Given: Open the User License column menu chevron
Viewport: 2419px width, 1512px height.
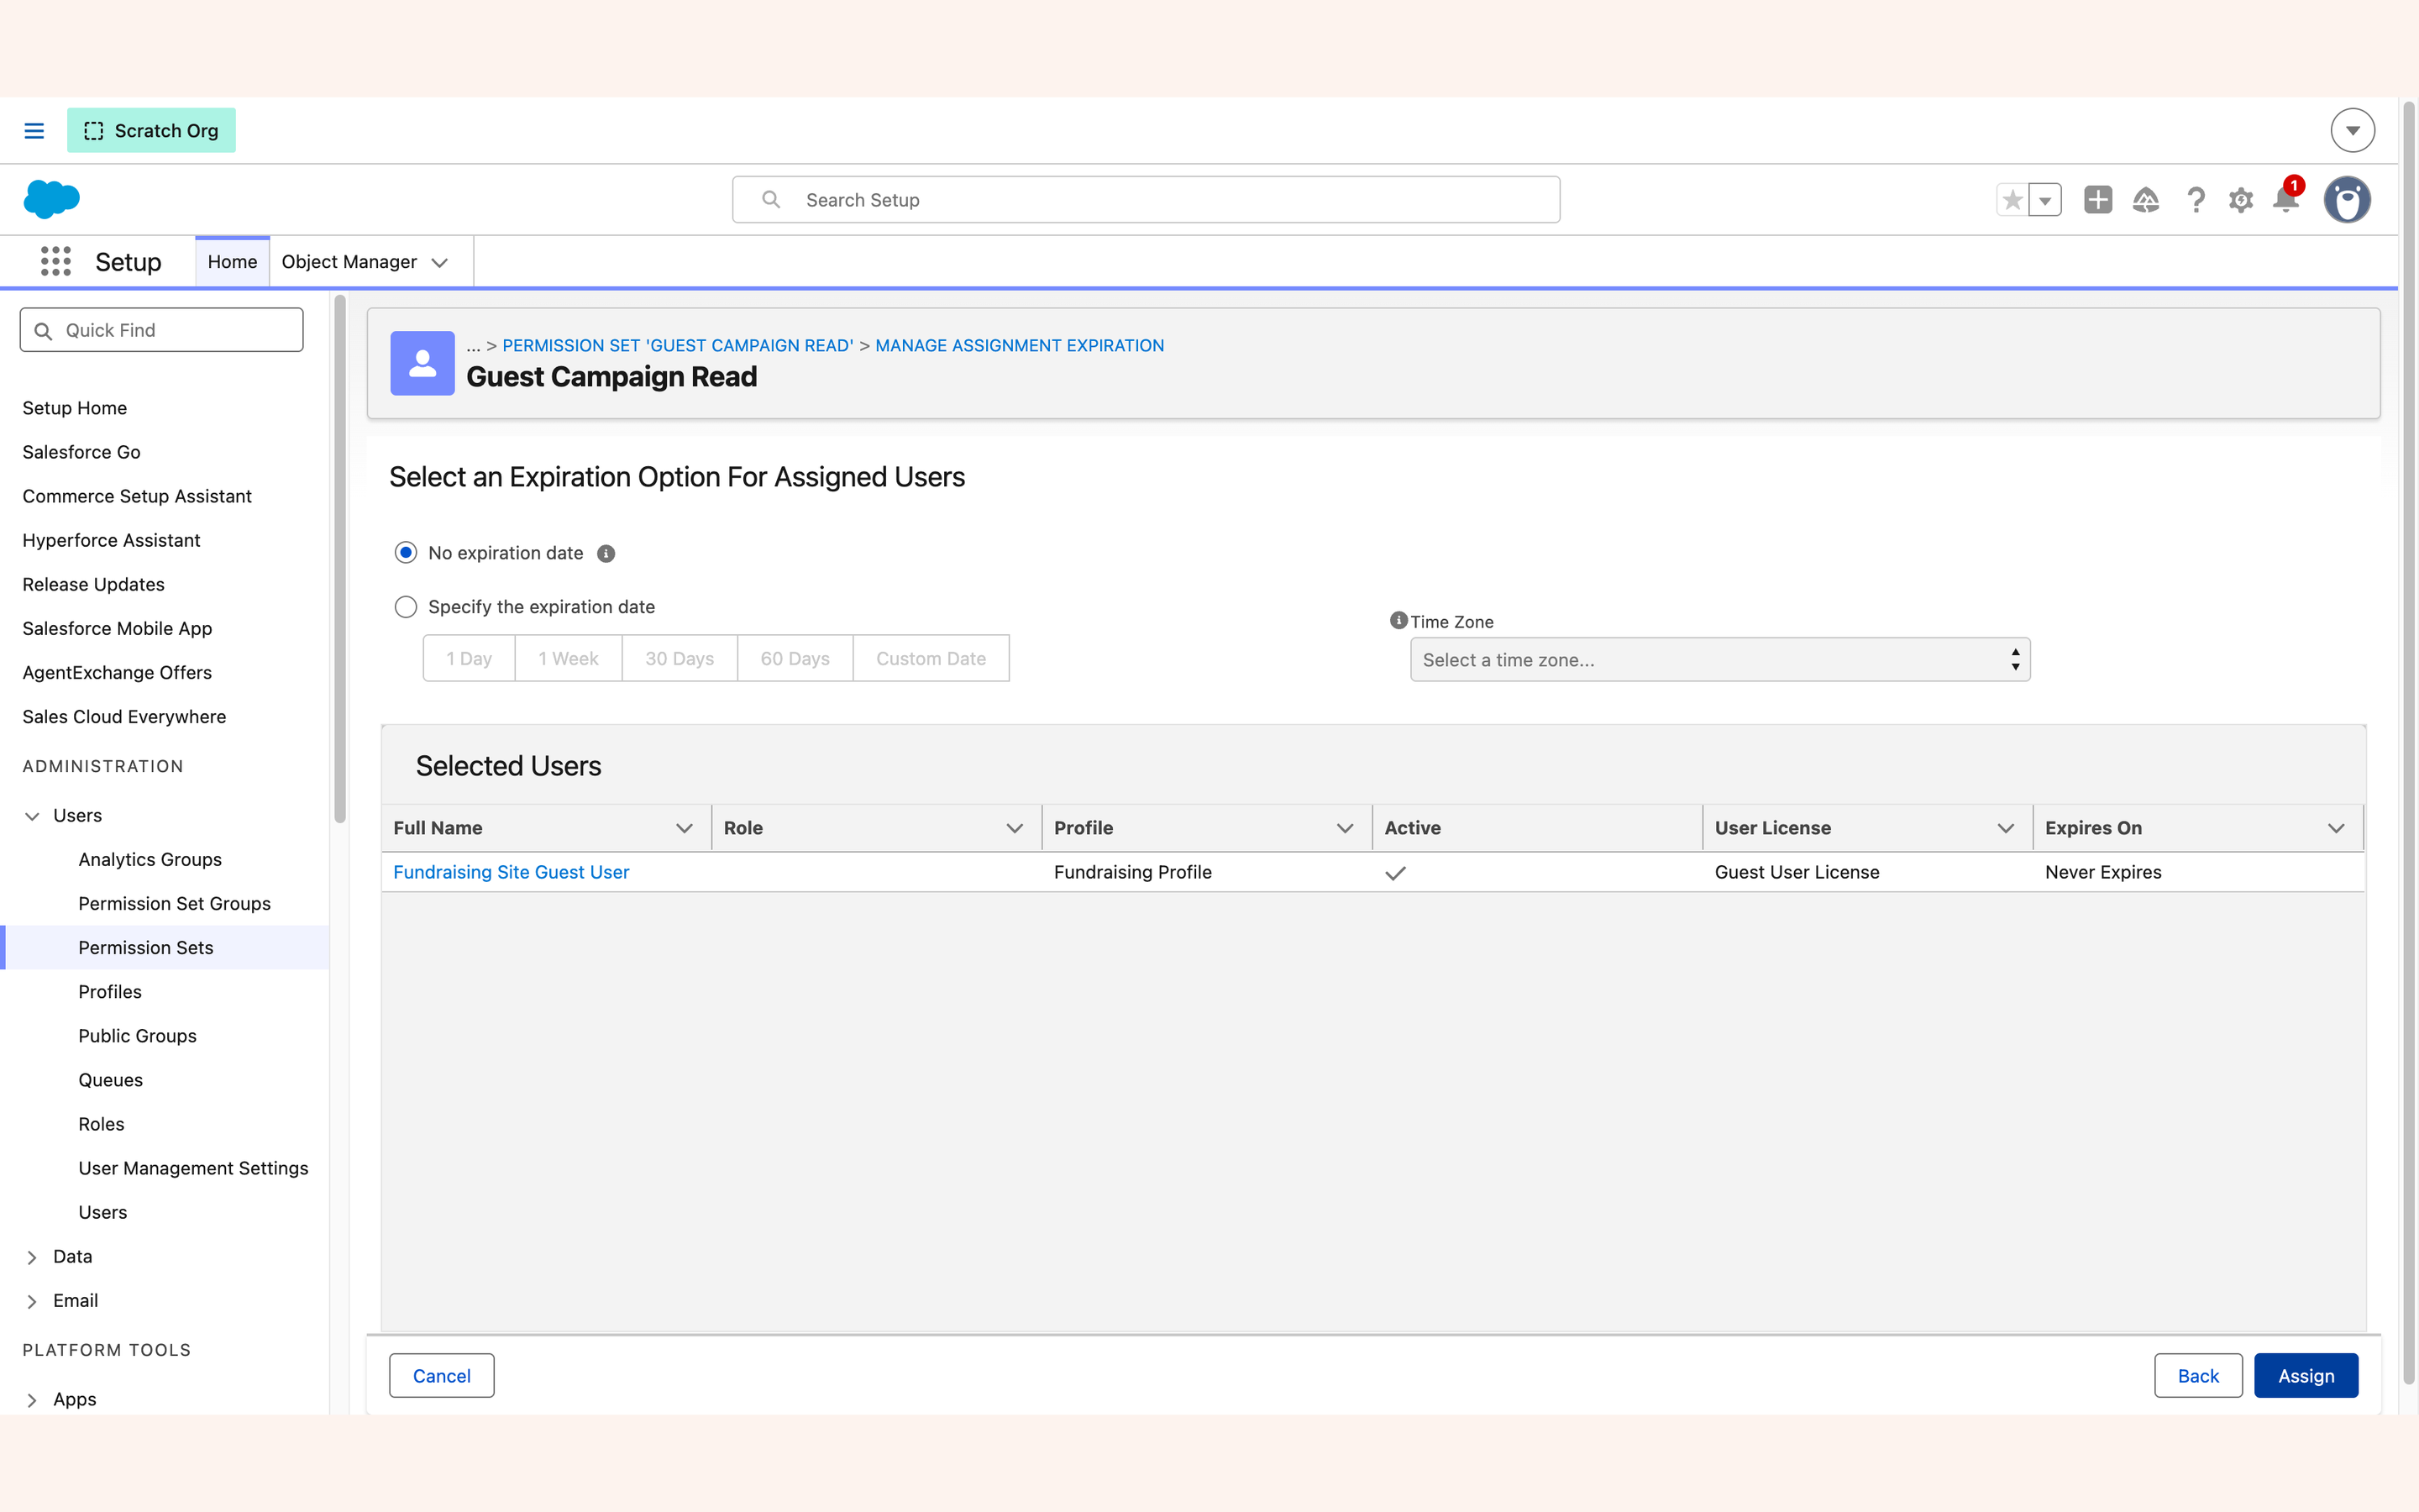Looking at the screenshot, I should 2005,828.
